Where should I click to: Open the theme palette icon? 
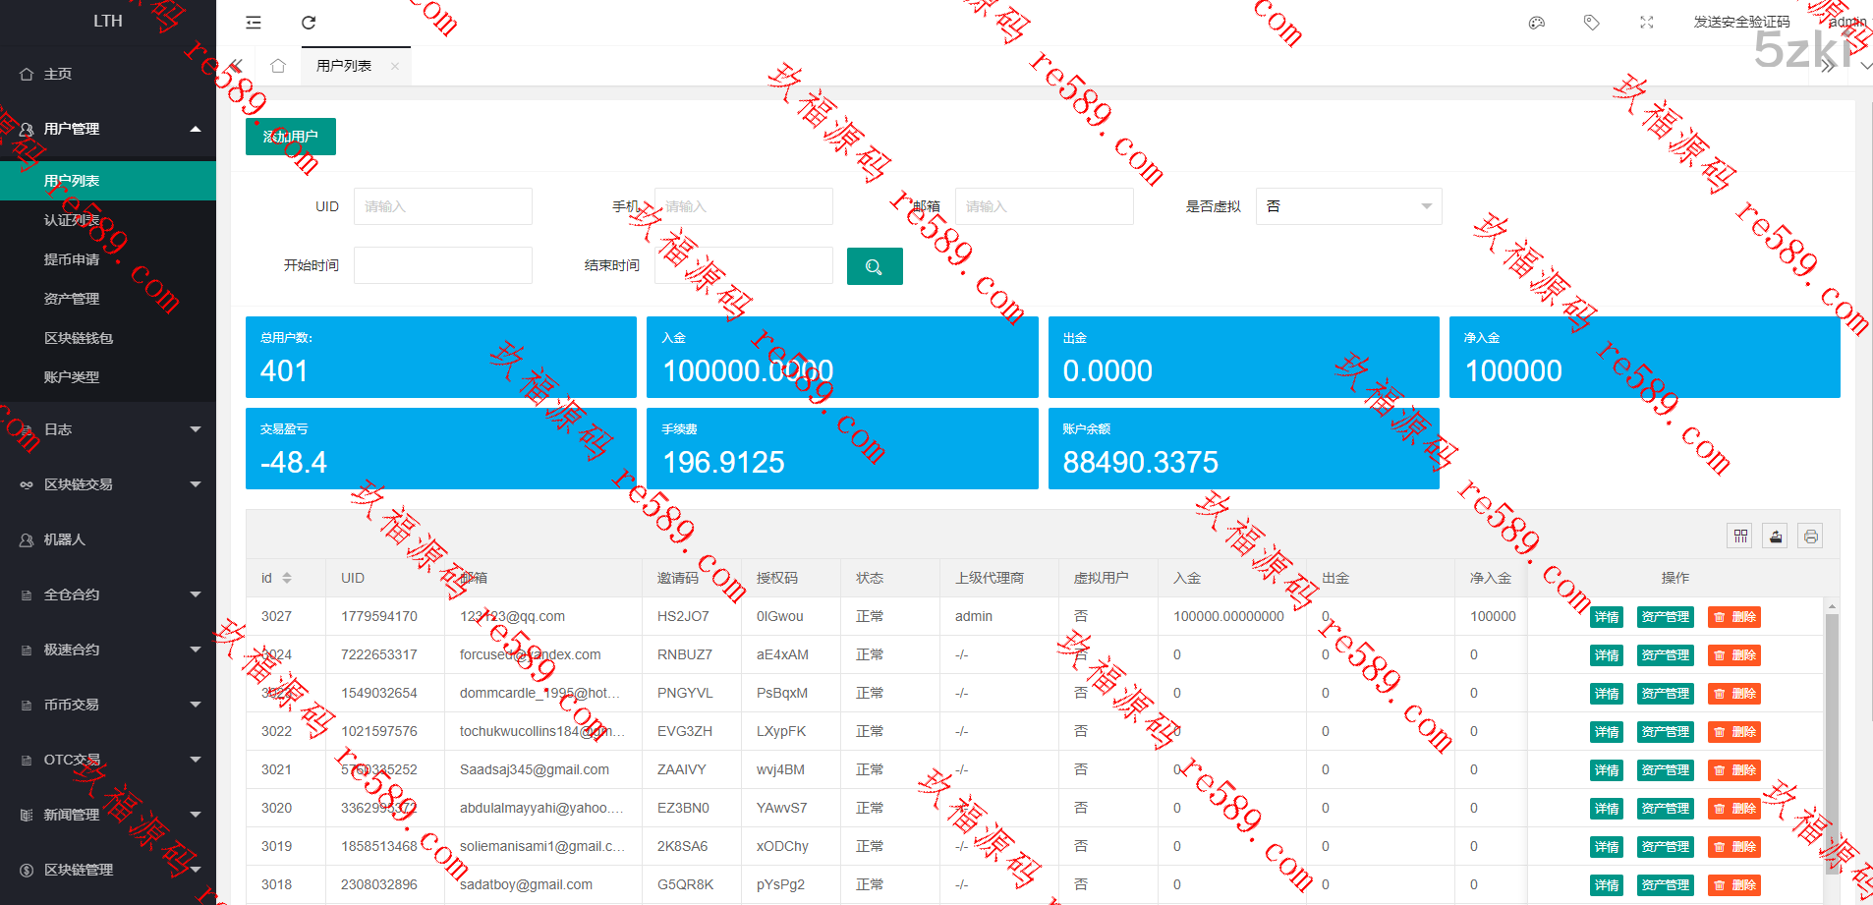[1537, 23]
